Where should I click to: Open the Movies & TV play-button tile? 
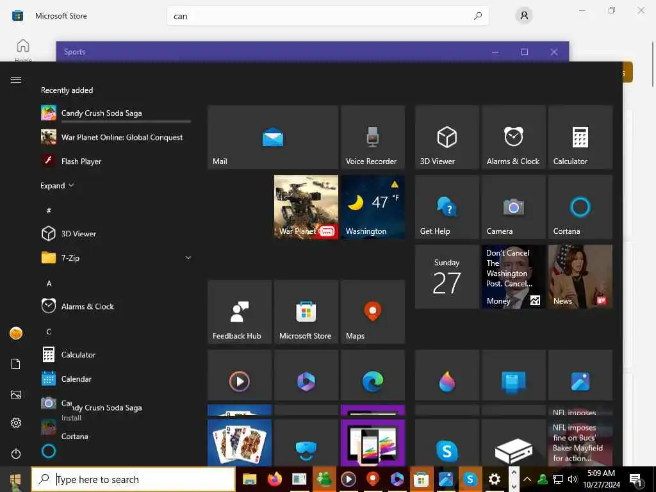(x=240, y=375)
